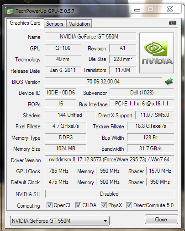
Task: Click the GPU Clock Shader field 1570 MHz
Action: pyautogui.click(x=160, y=171)
